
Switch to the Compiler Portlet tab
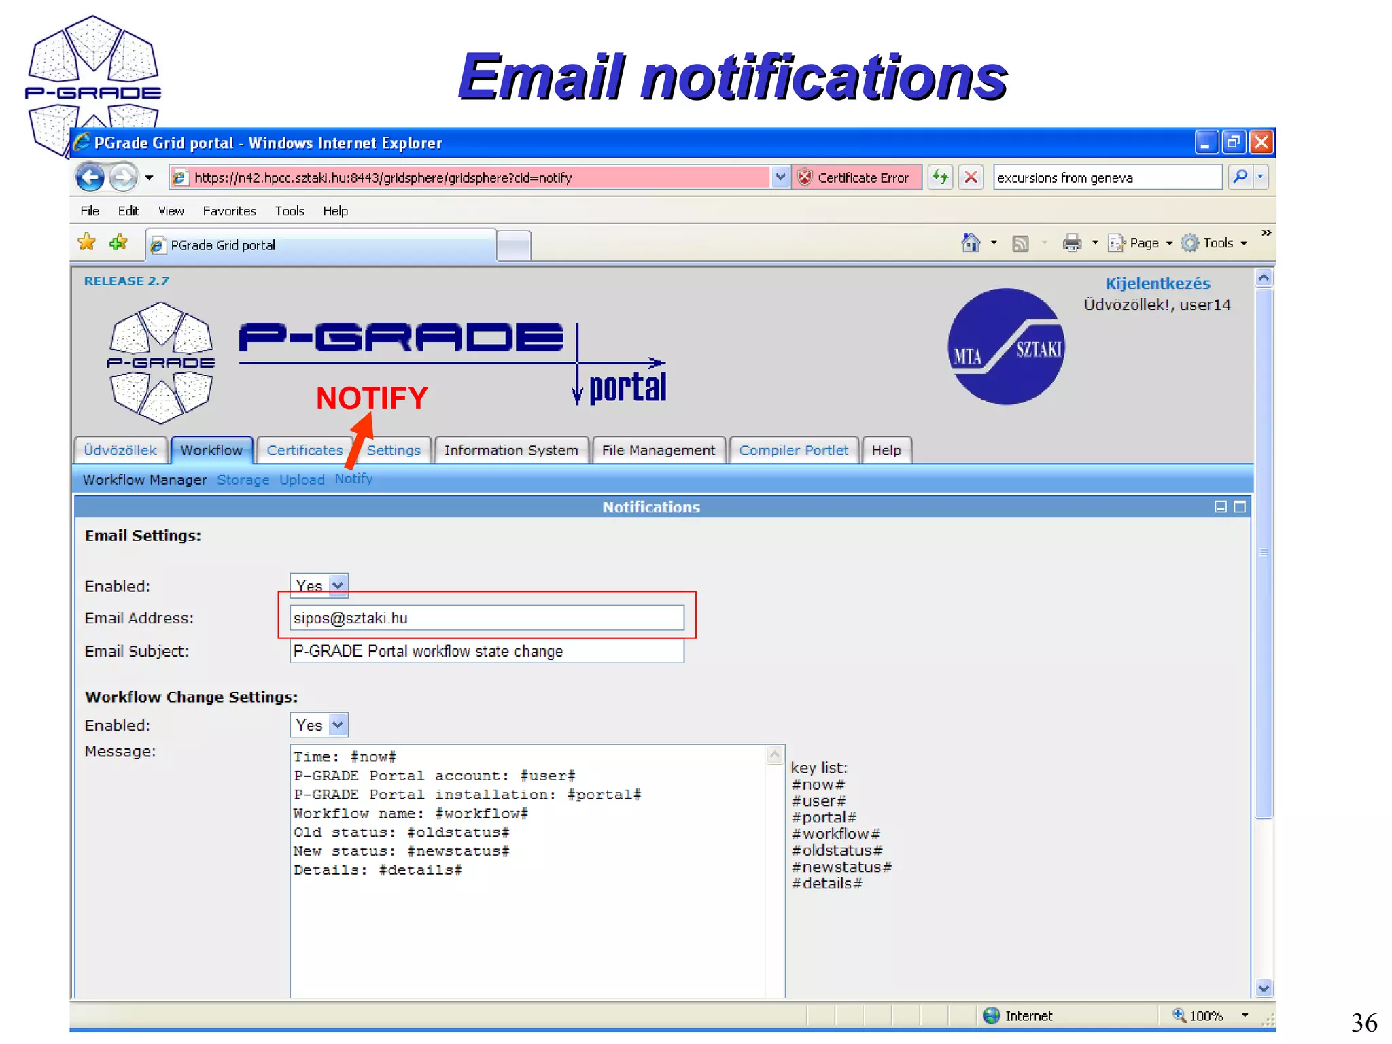click(x=793, y=450)
